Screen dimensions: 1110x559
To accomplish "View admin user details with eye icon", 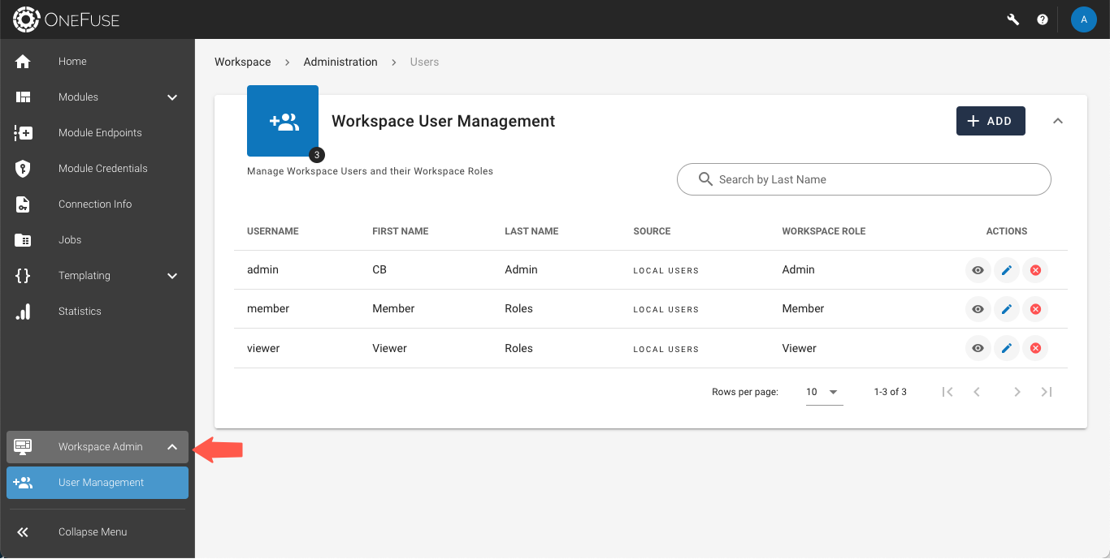I will click(978, 270).
